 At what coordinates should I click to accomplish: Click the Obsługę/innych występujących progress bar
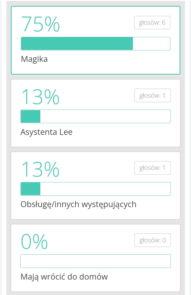tap(95, 189)
